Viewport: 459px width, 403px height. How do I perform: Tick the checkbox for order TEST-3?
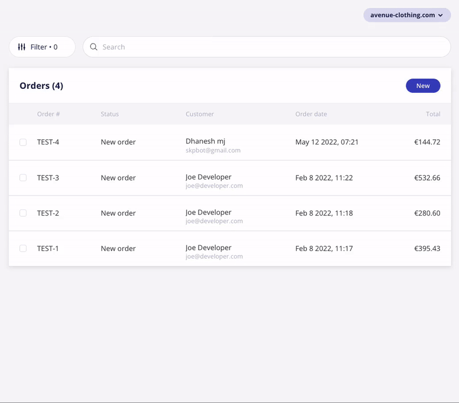coord(23,178)
